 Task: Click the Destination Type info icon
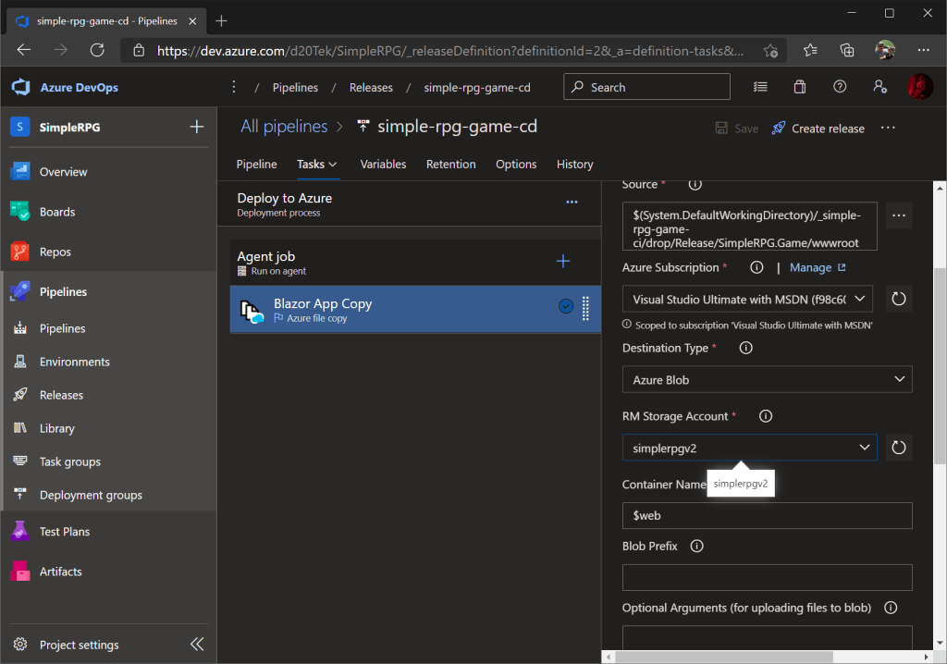pos(745,349)
